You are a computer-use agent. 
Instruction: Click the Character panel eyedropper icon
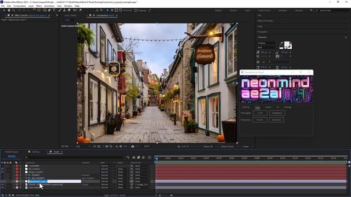click(x=281, y=44)
